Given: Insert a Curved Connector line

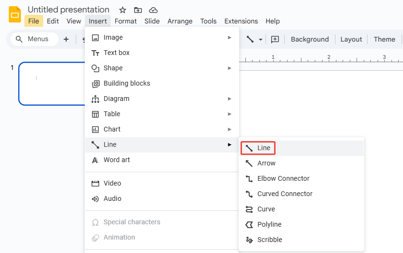Looking at the screenshot, I should tap(284, 194).
